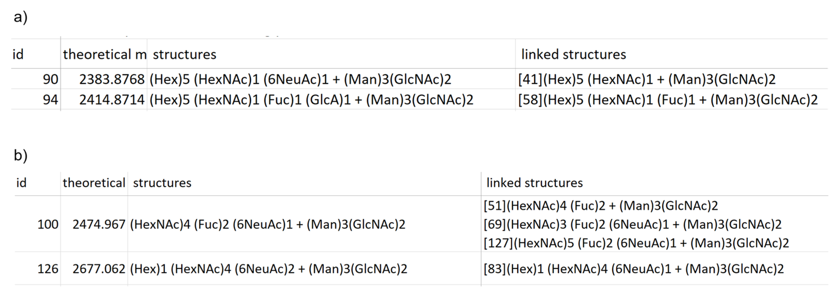
Task: Click linked structure line starting with [69]
Action: 632,224
